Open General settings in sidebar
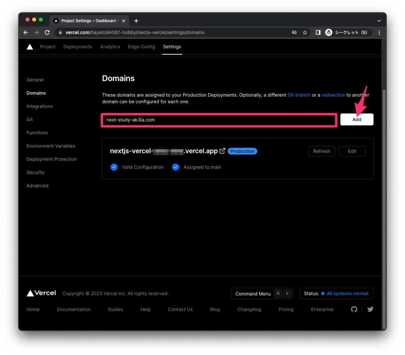405x355 pixels. point(35,80)
